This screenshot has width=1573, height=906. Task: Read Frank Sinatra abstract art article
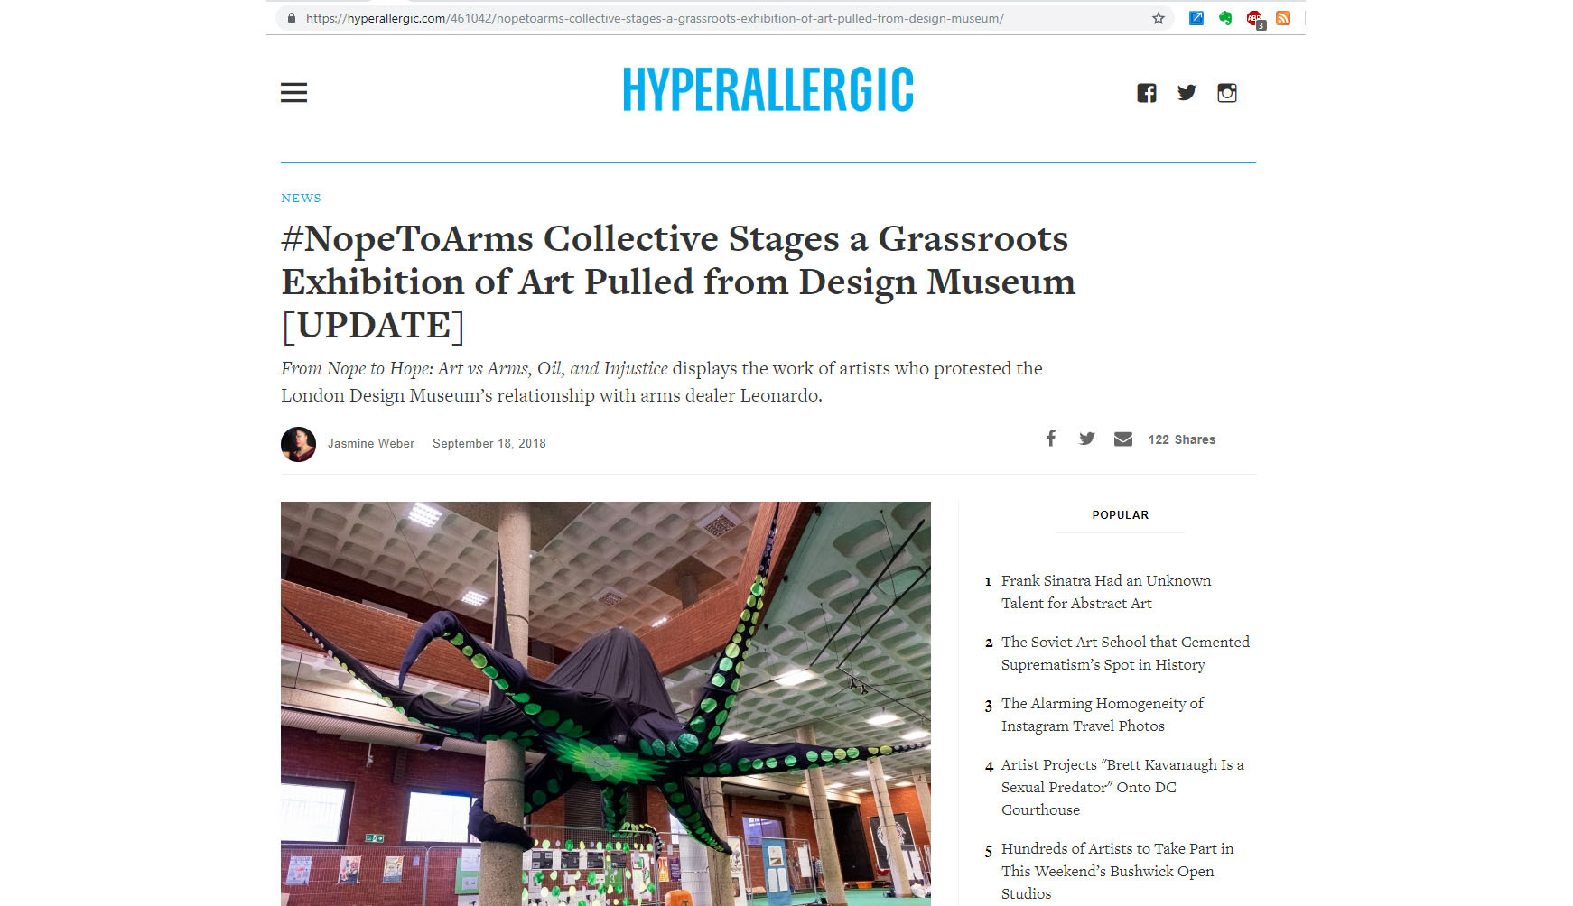click(x=1106, y=592)
